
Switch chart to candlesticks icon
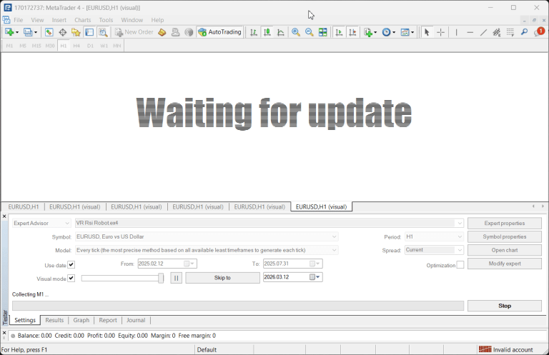267,32
